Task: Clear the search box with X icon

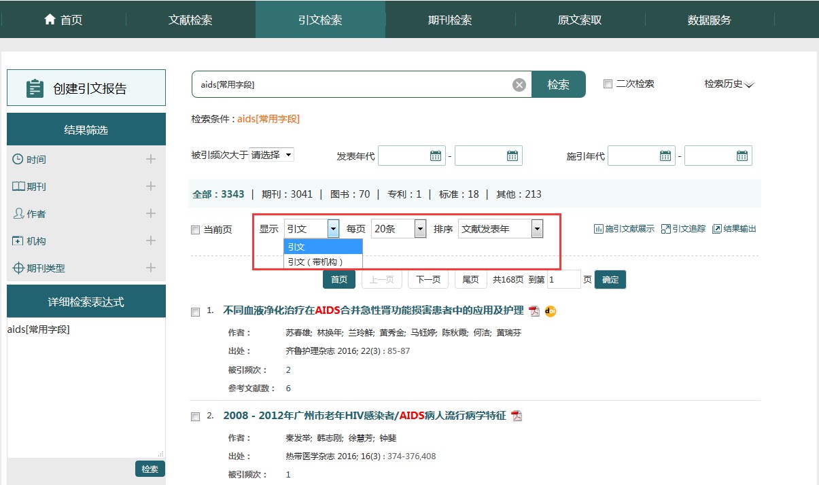Action: click(519, 85)
